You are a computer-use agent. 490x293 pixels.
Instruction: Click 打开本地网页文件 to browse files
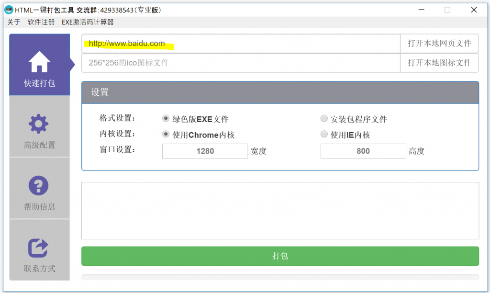(x=439, y=44)
